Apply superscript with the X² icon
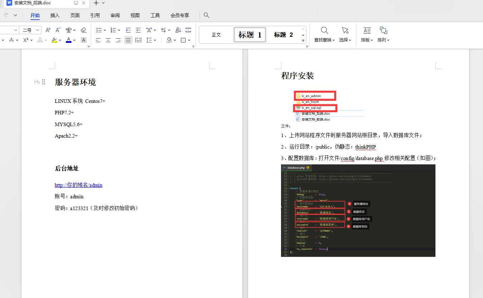Image resolution: width=483 pixels, height=298 pixels. [26, 40]
